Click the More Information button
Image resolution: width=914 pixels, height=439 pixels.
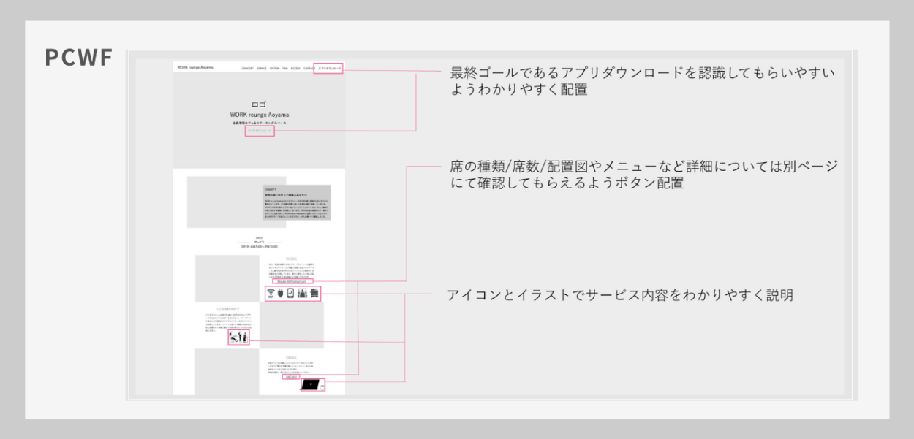pyautogui.click(x=291, y=281)
